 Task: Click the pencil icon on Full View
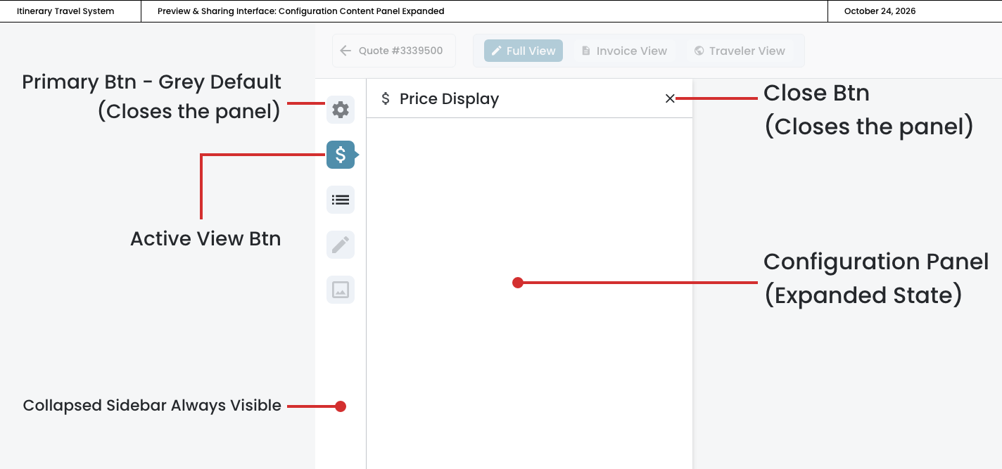[x=496, y=51]
